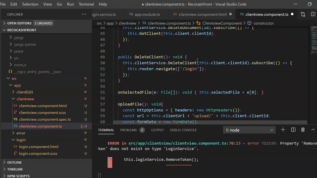Open error link src/app/clientview/clientview.component.ts:70:23

[x=185, y=143]
